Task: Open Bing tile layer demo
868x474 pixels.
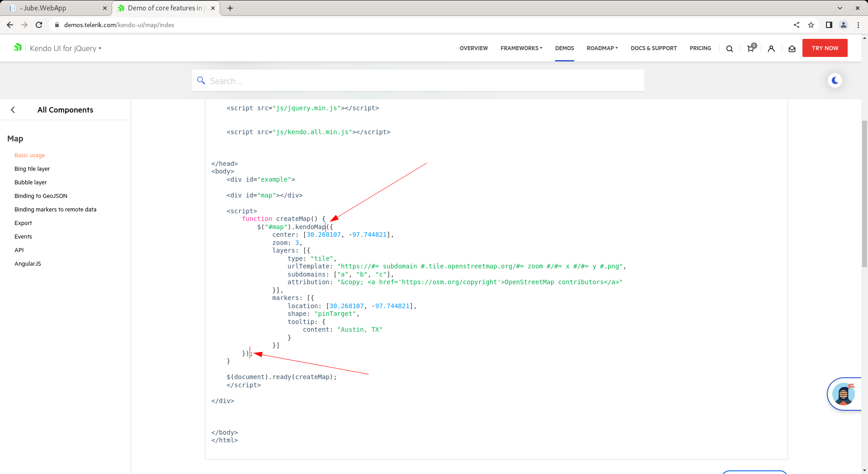Action: point(32,169)
